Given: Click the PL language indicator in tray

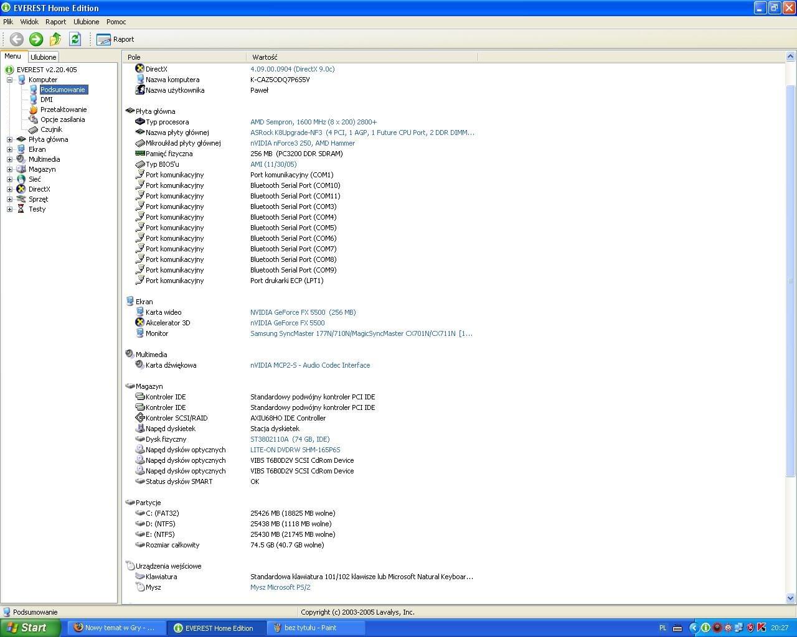Looking at the screenshot, I should (663, 628).
